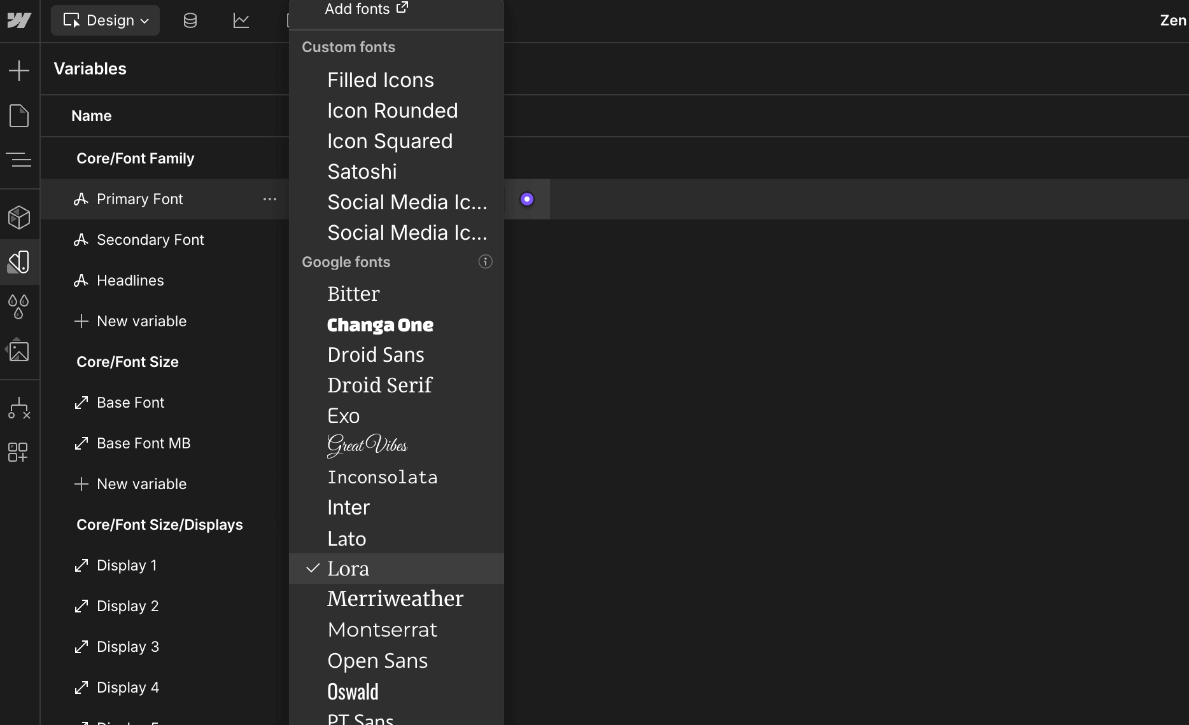This screenshot has width=1189, height=725.
Task: Choose Inconsolata font
Action: (397, 477)
